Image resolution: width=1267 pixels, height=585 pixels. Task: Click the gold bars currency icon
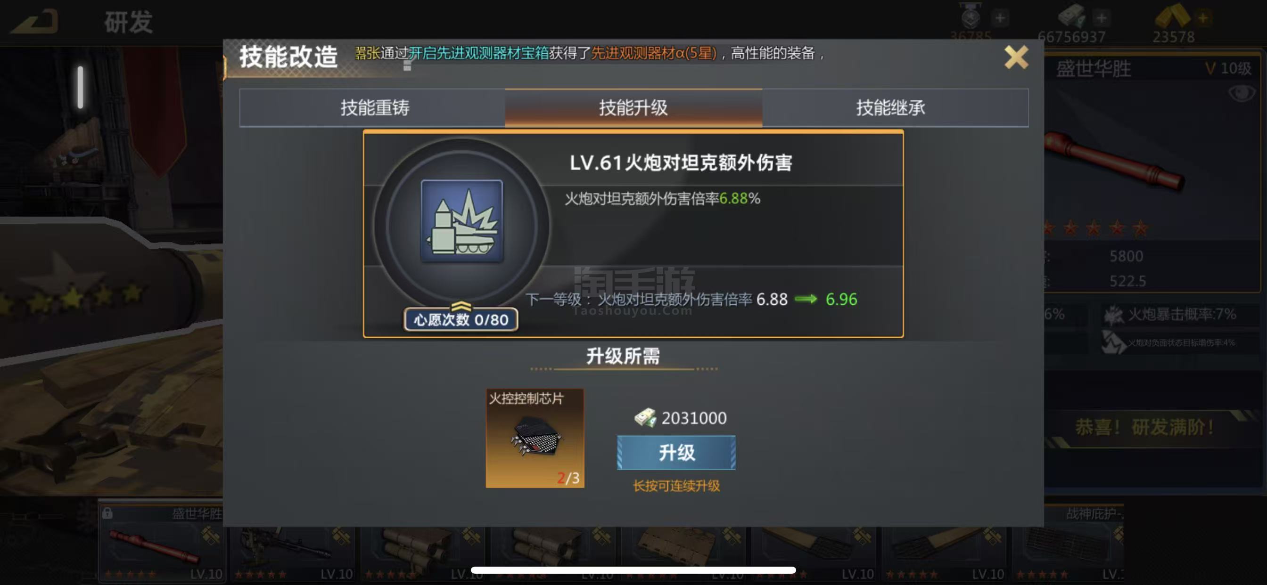1173,16
